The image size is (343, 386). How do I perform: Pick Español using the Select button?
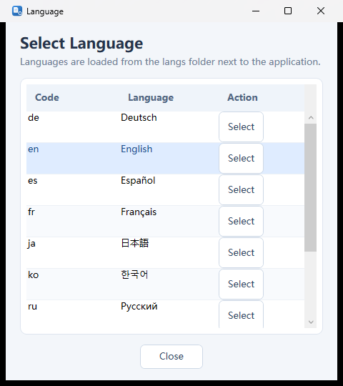(241, 190)
